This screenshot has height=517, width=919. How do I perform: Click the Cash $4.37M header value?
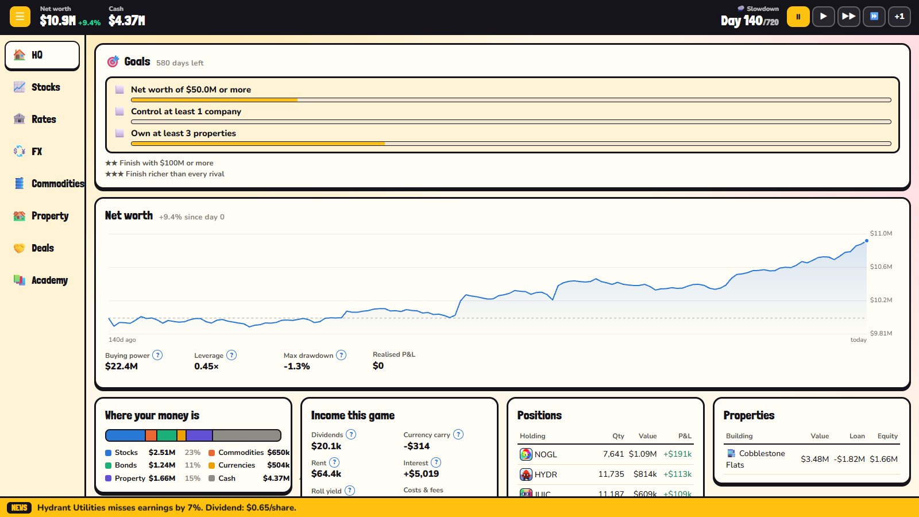[127, 21]
